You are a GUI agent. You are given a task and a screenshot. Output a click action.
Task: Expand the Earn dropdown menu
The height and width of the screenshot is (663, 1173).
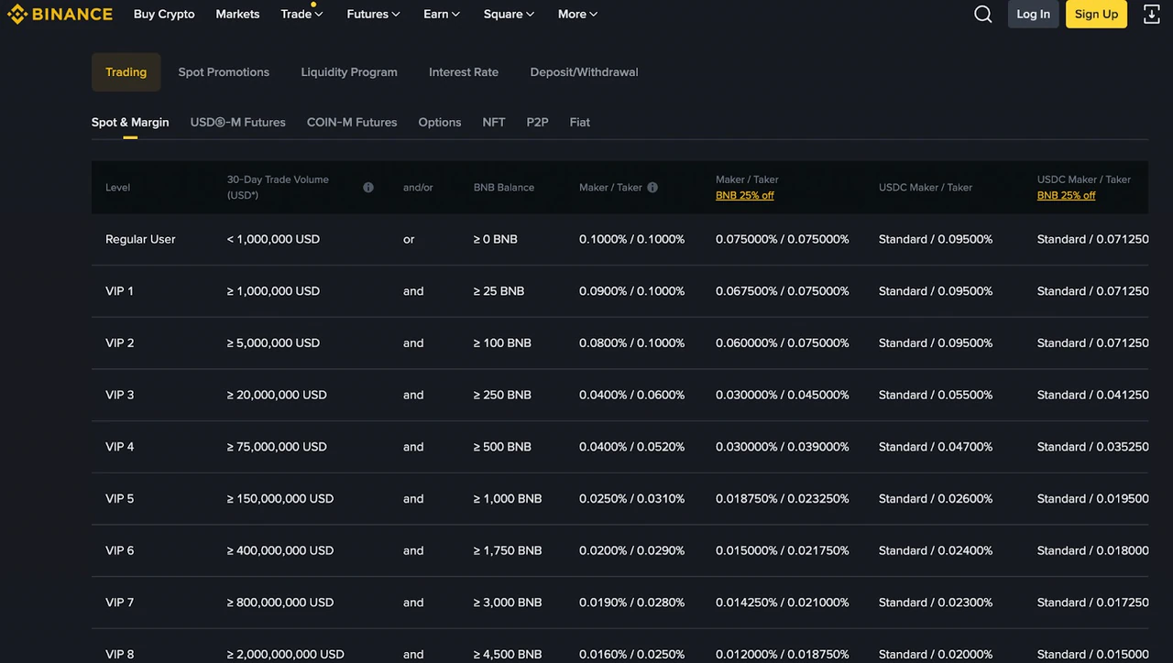442,14
